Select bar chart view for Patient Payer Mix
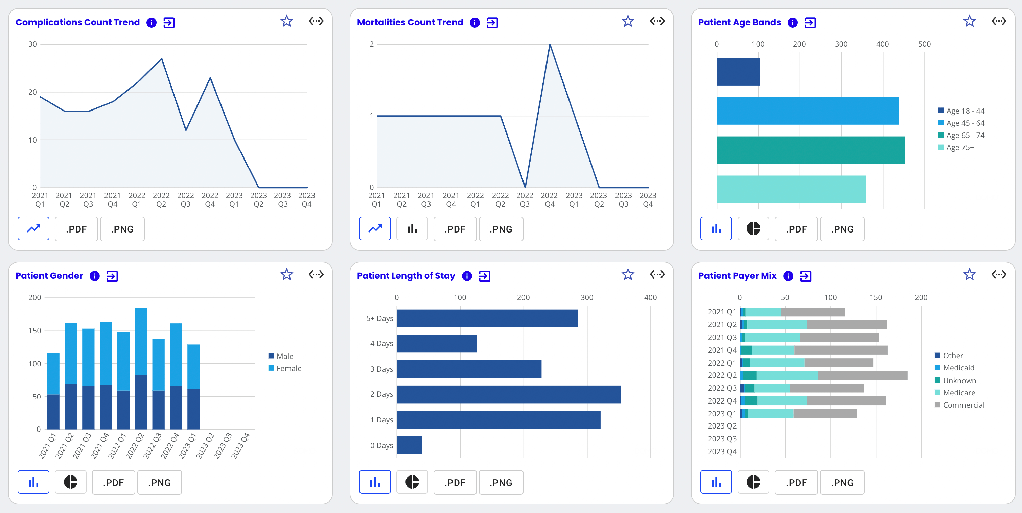 pos(716,482)
